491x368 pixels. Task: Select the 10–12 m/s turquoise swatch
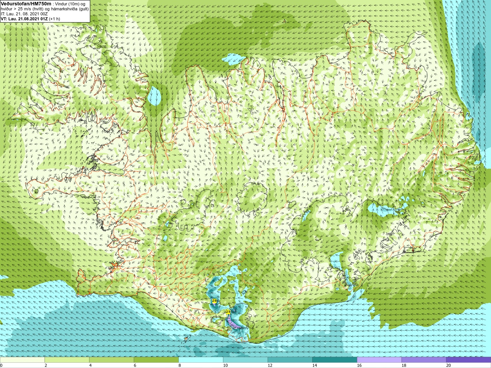point(245,360)
